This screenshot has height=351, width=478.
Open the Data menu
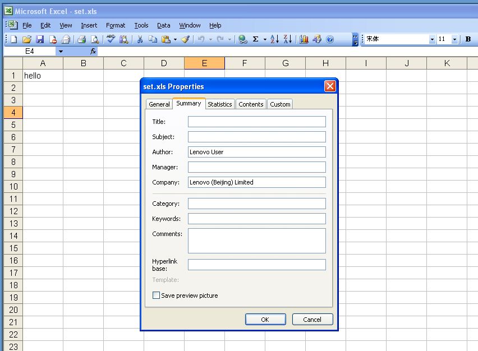coord(164,25)
